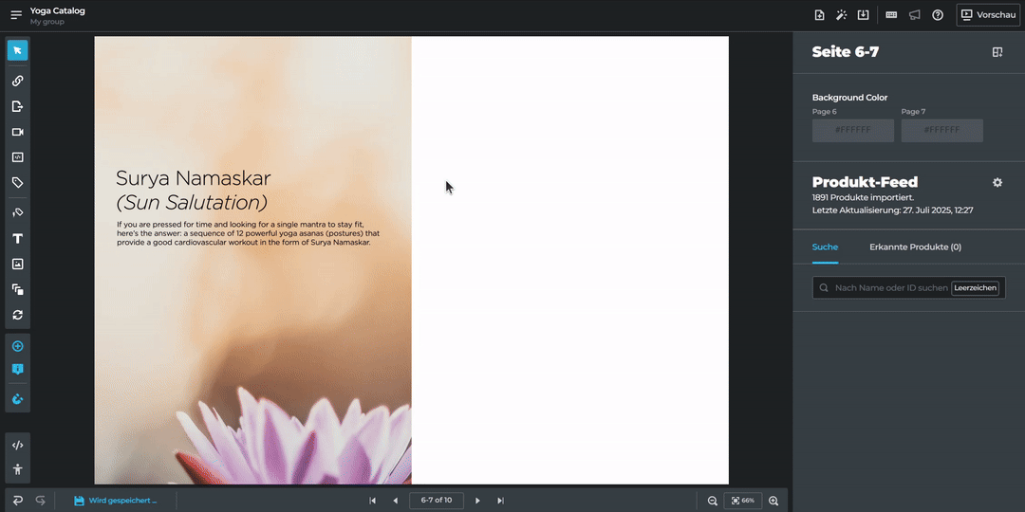The height and width of the screenshot is (512, 1025).
Task: Go to the next page
Action: click(477, 501)
